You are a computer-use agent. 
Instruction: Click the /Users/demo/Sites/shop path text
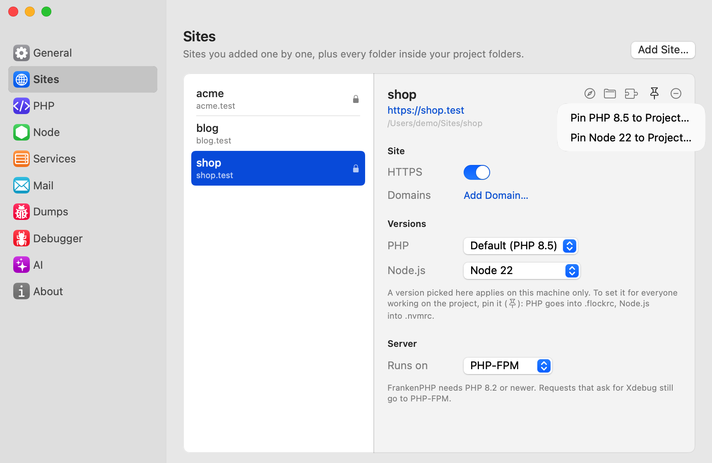pyautogui.click(x=435, y=123)
